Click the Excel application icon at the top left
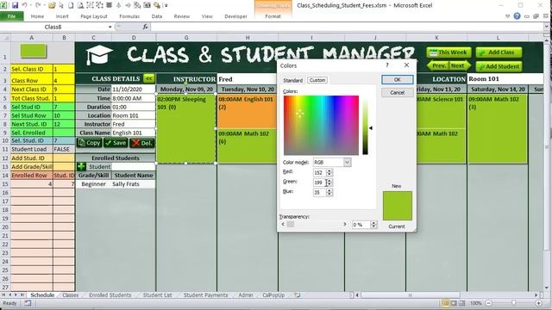 [4, 5]
